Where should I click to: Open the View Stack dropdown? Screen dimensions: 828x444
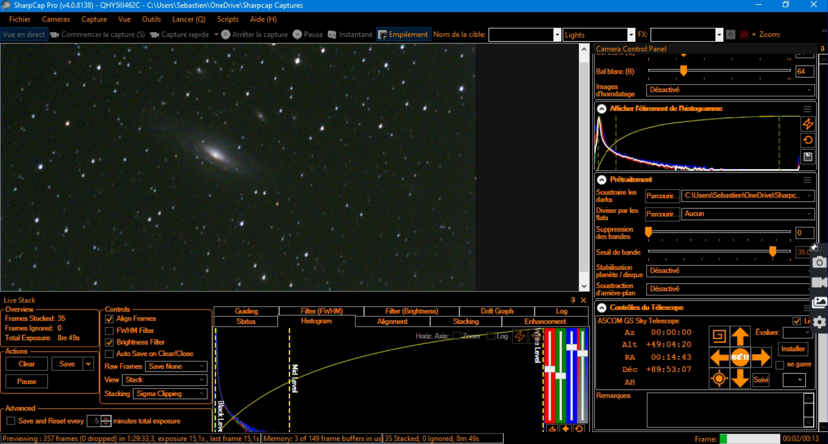click(165, 380)
